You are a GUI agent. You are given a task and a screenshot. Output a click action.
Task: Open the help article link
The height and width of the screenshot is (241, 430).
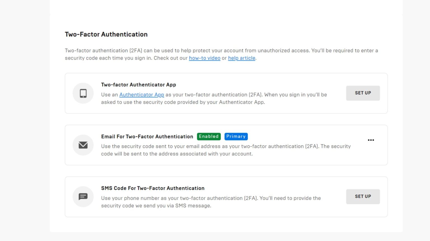click(x=242, y=58)
